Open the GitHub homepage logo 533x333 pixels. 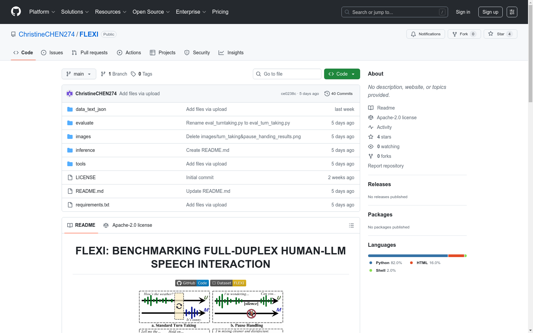[x=16, y=12]
